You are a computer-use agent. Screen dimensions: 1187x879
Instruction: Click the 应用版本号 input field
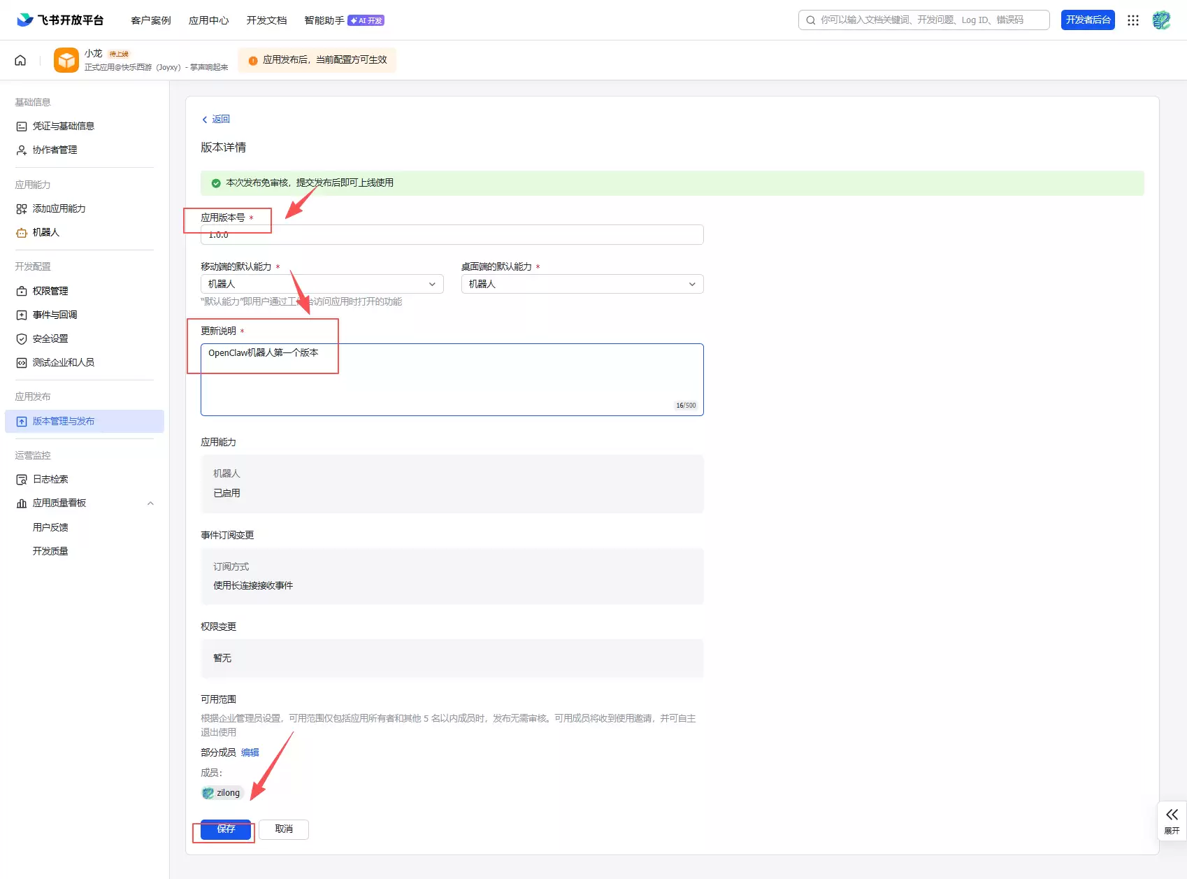click(452, 235)
